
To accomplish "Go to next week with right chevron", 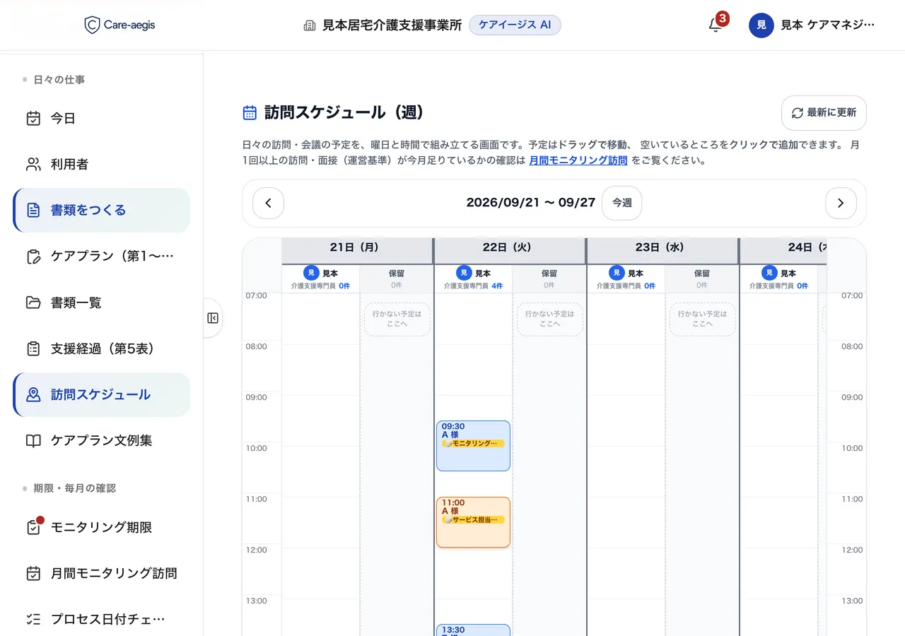I will coord(841,204).
